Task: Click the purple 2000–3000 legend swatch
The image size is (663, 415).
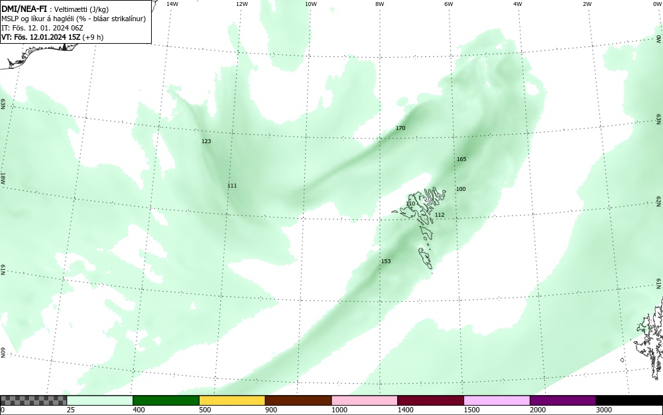Action: (x=563, y=400)
